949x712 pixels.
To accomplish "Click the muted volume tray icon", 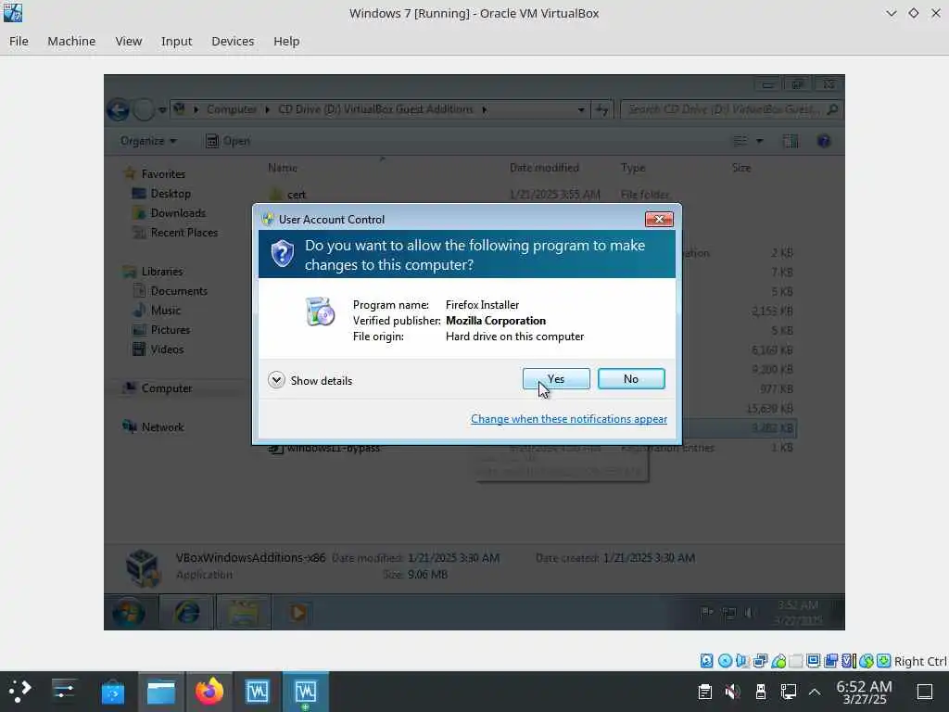I will click(732, 692).
